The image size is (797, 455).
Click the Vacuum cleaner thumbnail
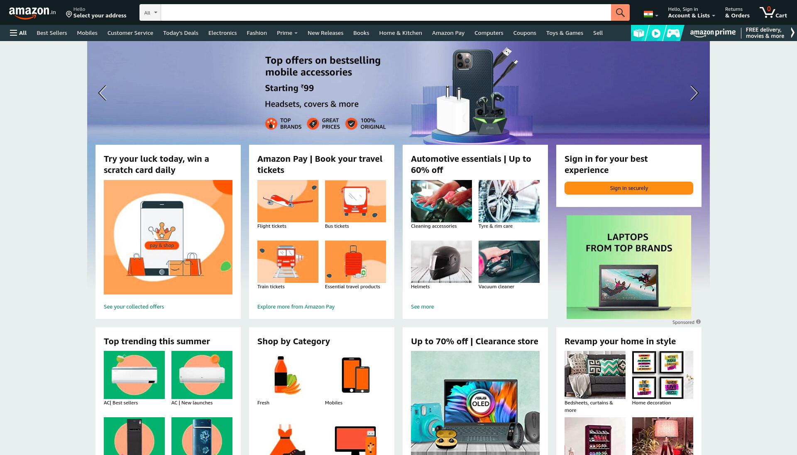[x=509, y=262]
